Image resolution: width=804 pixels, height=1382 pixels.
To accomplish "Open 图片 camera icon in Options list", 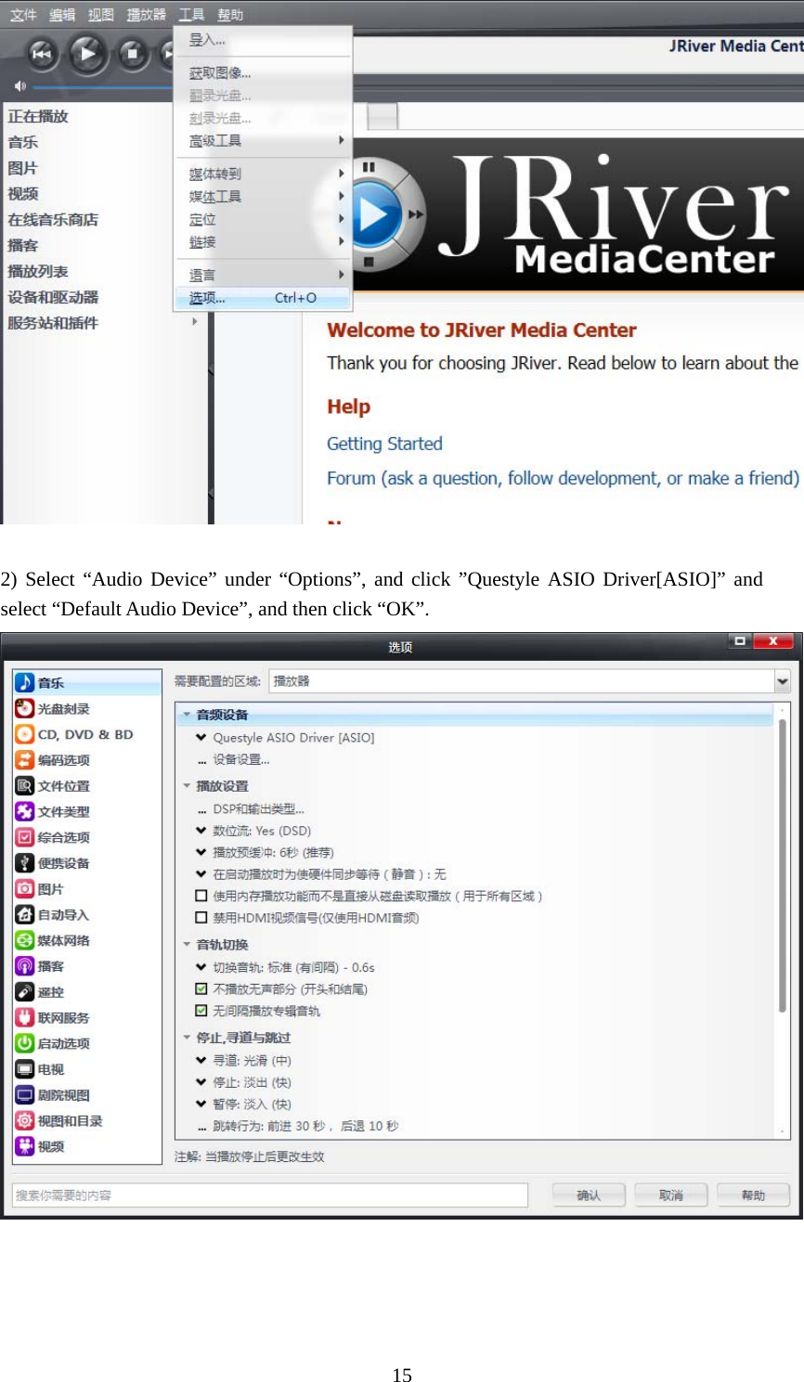I will tap(25, 889).
